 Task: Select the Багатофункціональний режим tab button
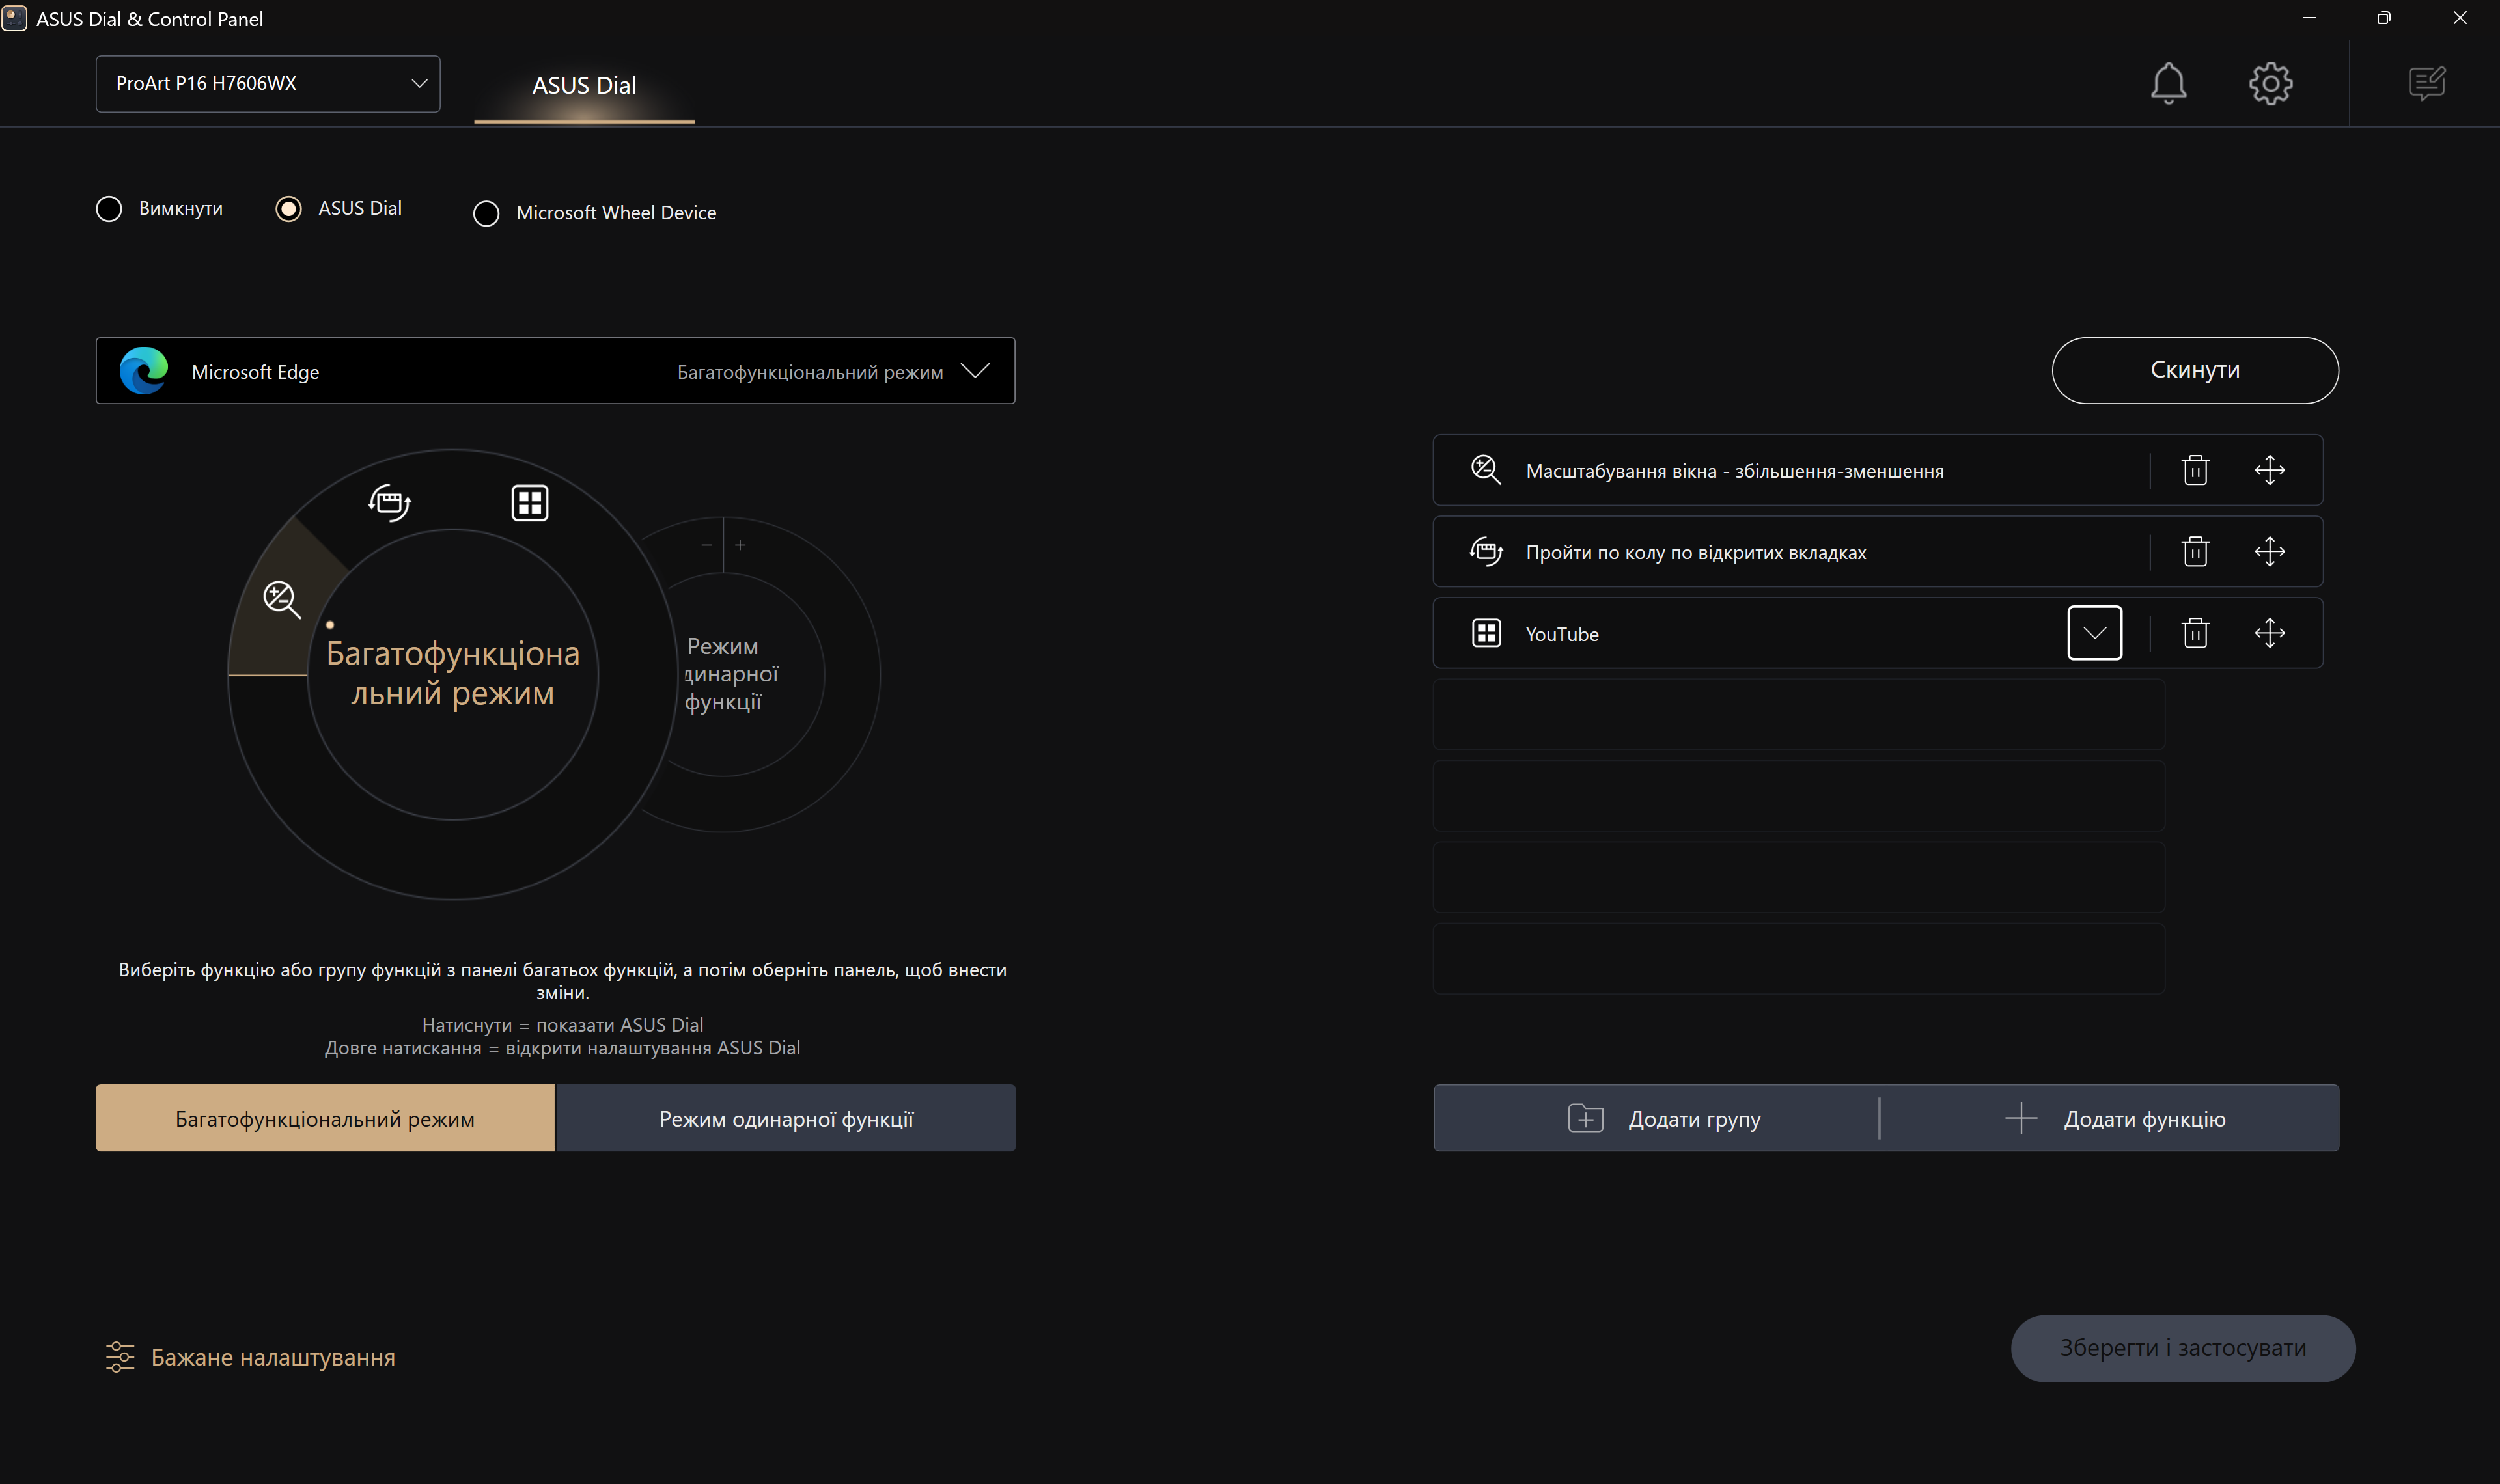325,1118
